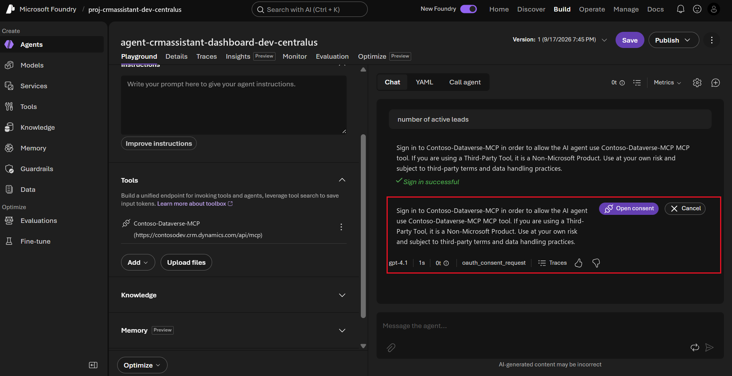The height and width of the screenshot is (376, 732).
Task: Click the Save button
Action: (x=630, y=40)
